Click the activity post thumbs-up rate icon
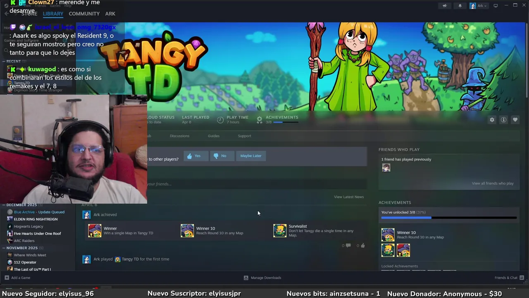This screenshot has height=298, width=529. pyautogui.click(x=363, y=245)
